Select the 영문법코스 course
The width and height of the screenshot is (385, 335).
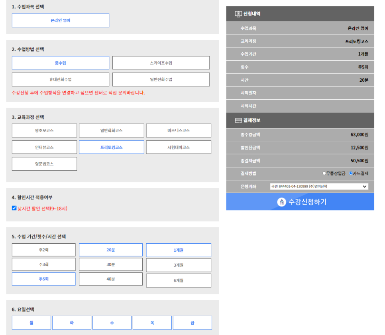point(45,164)
